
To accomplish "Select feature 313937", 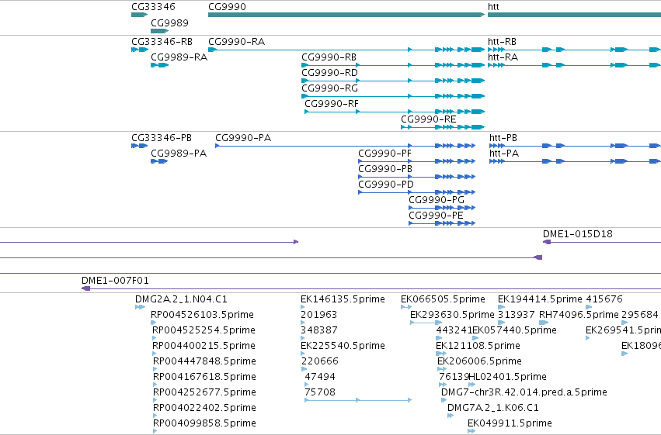I will (517, 315).
